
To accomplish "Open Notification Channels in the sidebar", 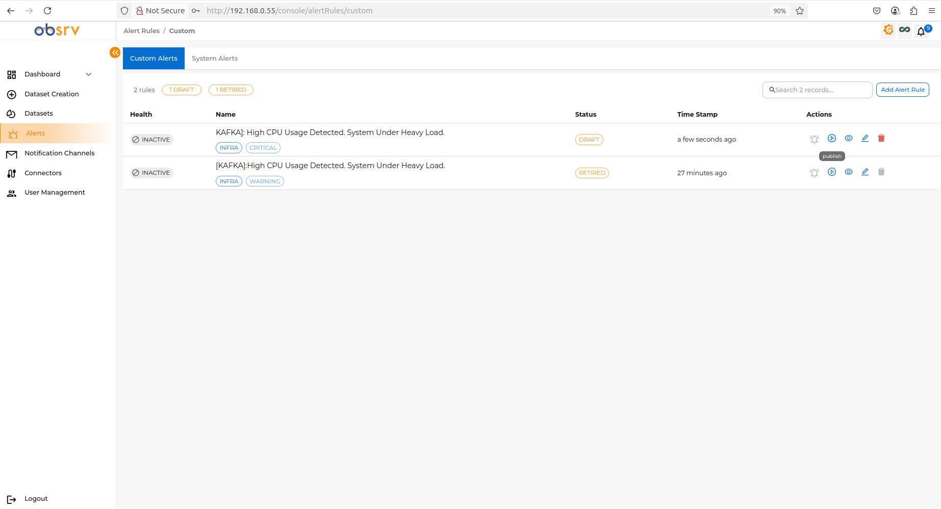I will pyautogui.click(x=60, y=153).
